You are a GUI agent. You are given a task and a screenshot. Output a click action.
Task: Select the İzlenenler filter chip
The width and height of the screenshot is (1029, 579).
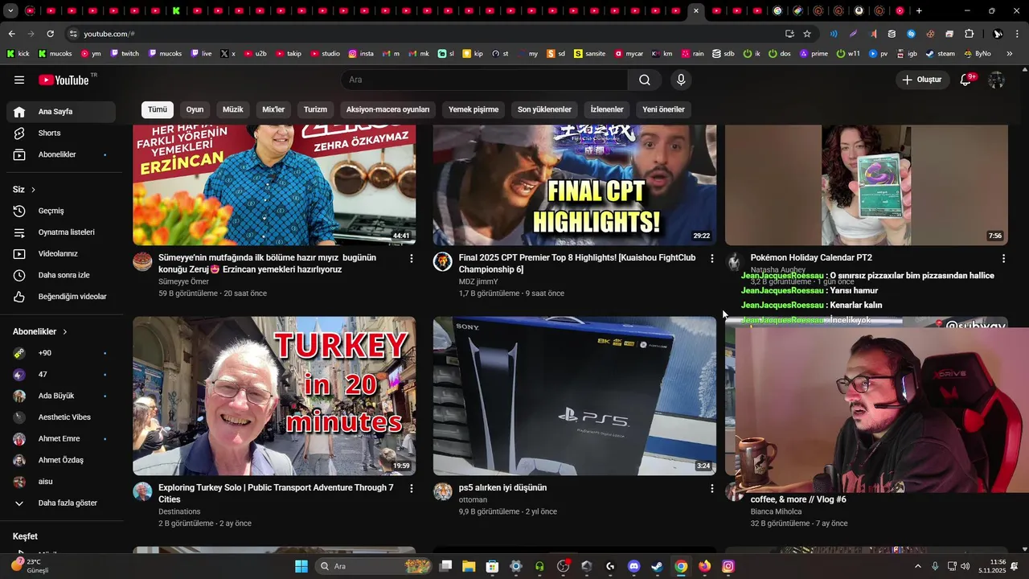(607, 109)
